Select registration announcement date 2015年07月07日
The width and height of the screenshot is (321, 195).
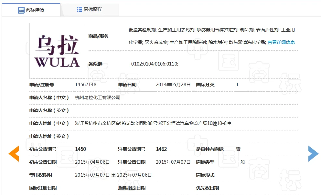point(173,162)
